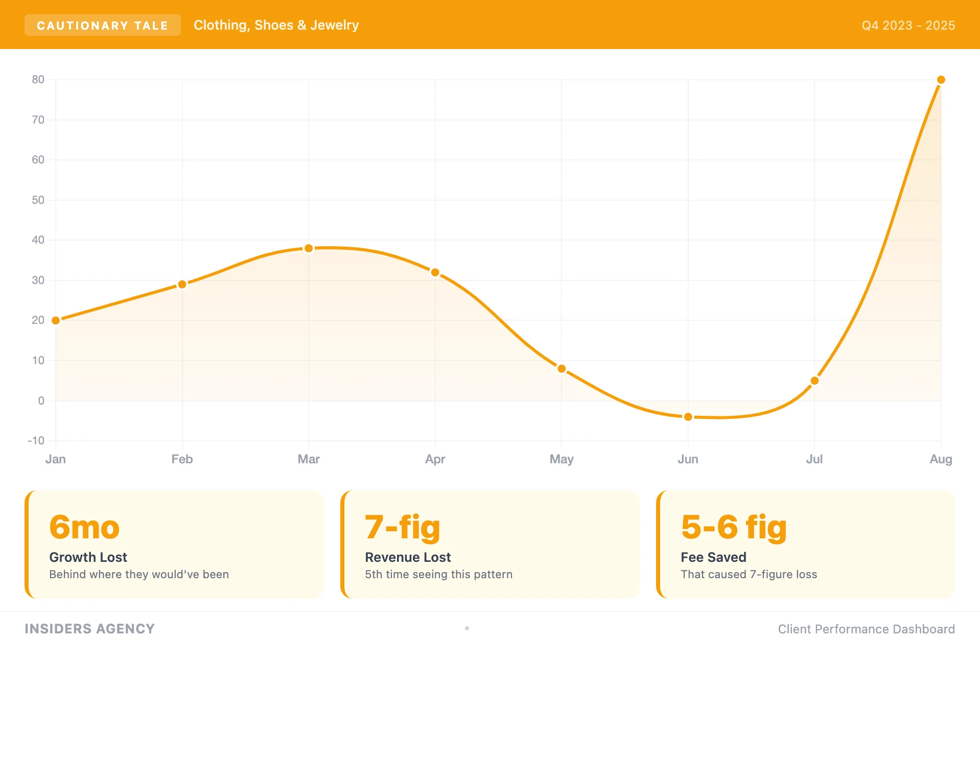Click the CAUTIONARY TALE badge
Screen dimensions: 980x758
coord(102,26)
